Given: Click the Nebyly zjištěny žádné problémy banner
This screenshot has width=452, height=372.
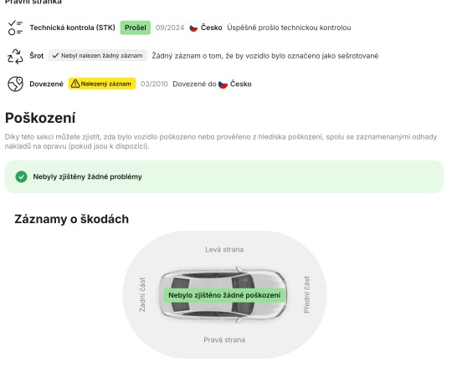Looking at the screenshot, I should [x=224, y=176].
